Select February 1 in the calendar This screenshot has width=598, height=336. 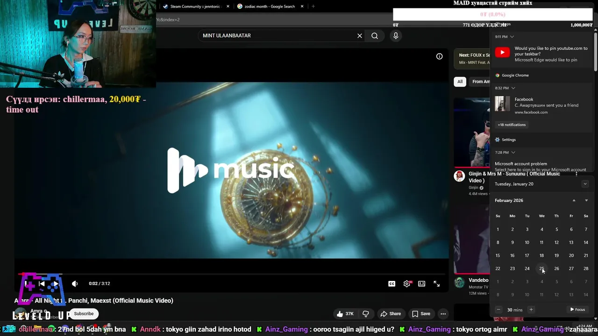pyautogui.click(x=498, y=229)
